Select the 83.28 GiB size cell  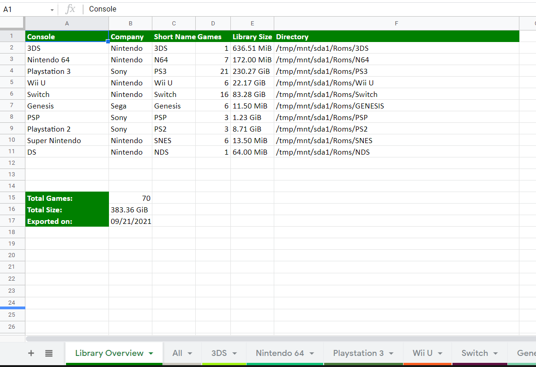pos(252,94)
